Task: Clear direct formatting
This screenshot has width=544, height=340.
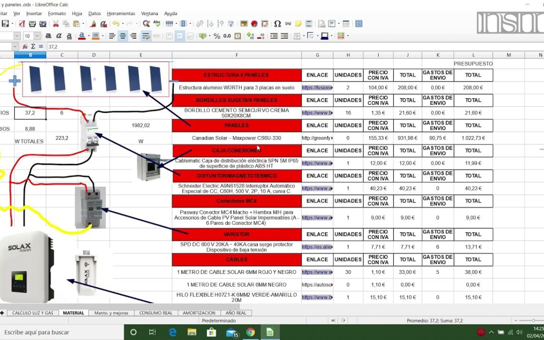Action: [x=103, y=24]
